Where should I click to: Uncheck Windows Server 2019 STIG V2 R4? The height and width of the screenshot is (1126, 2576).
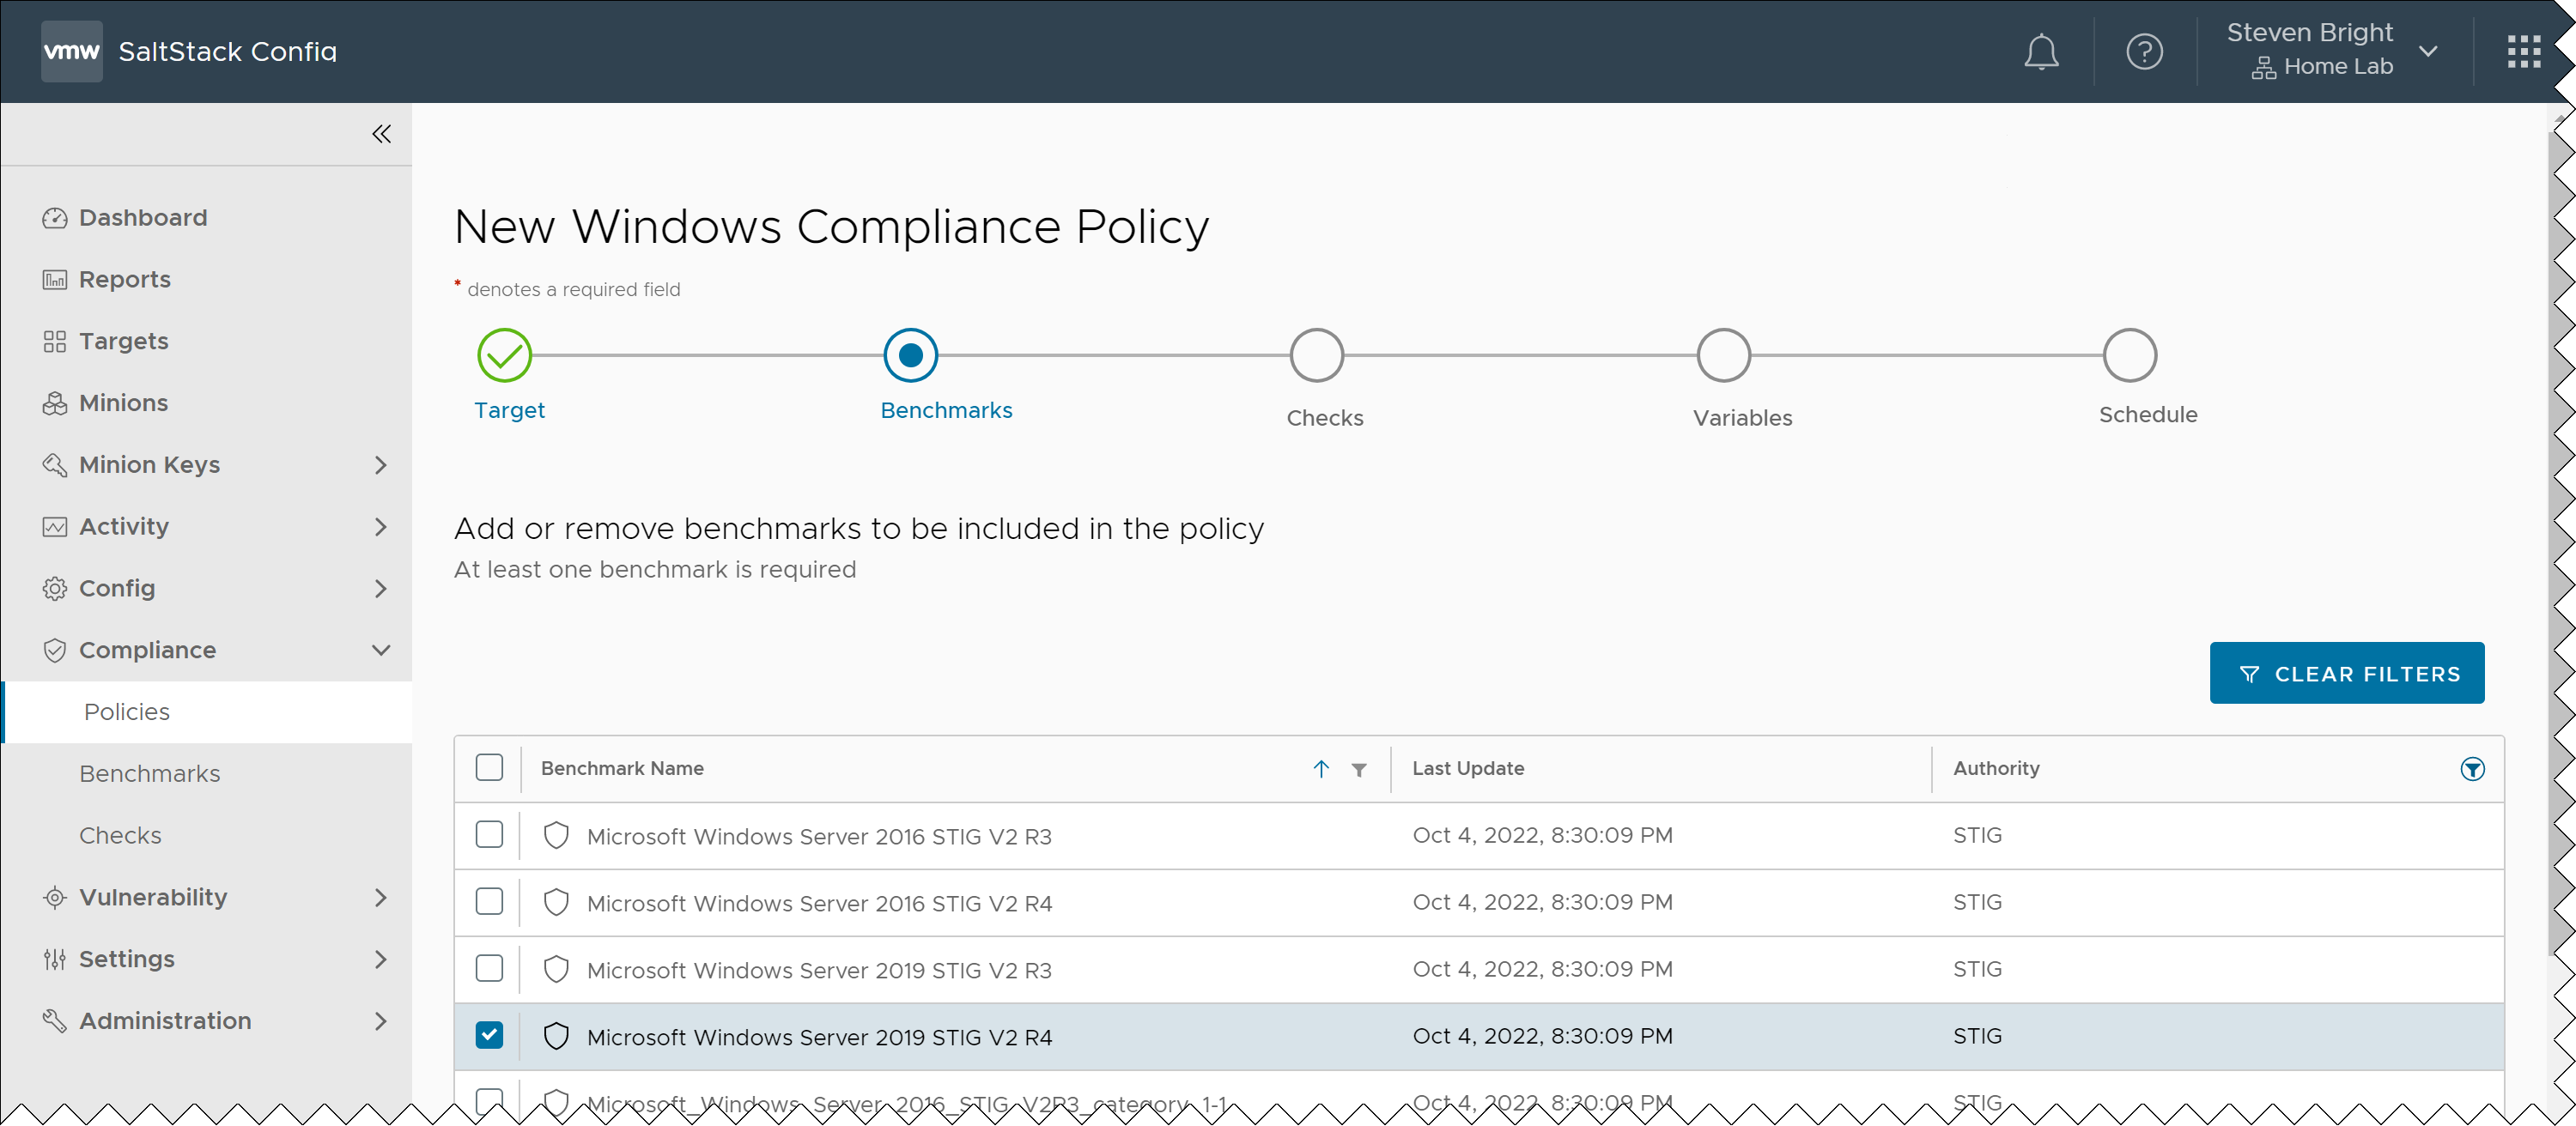(x=489, y=1035)
